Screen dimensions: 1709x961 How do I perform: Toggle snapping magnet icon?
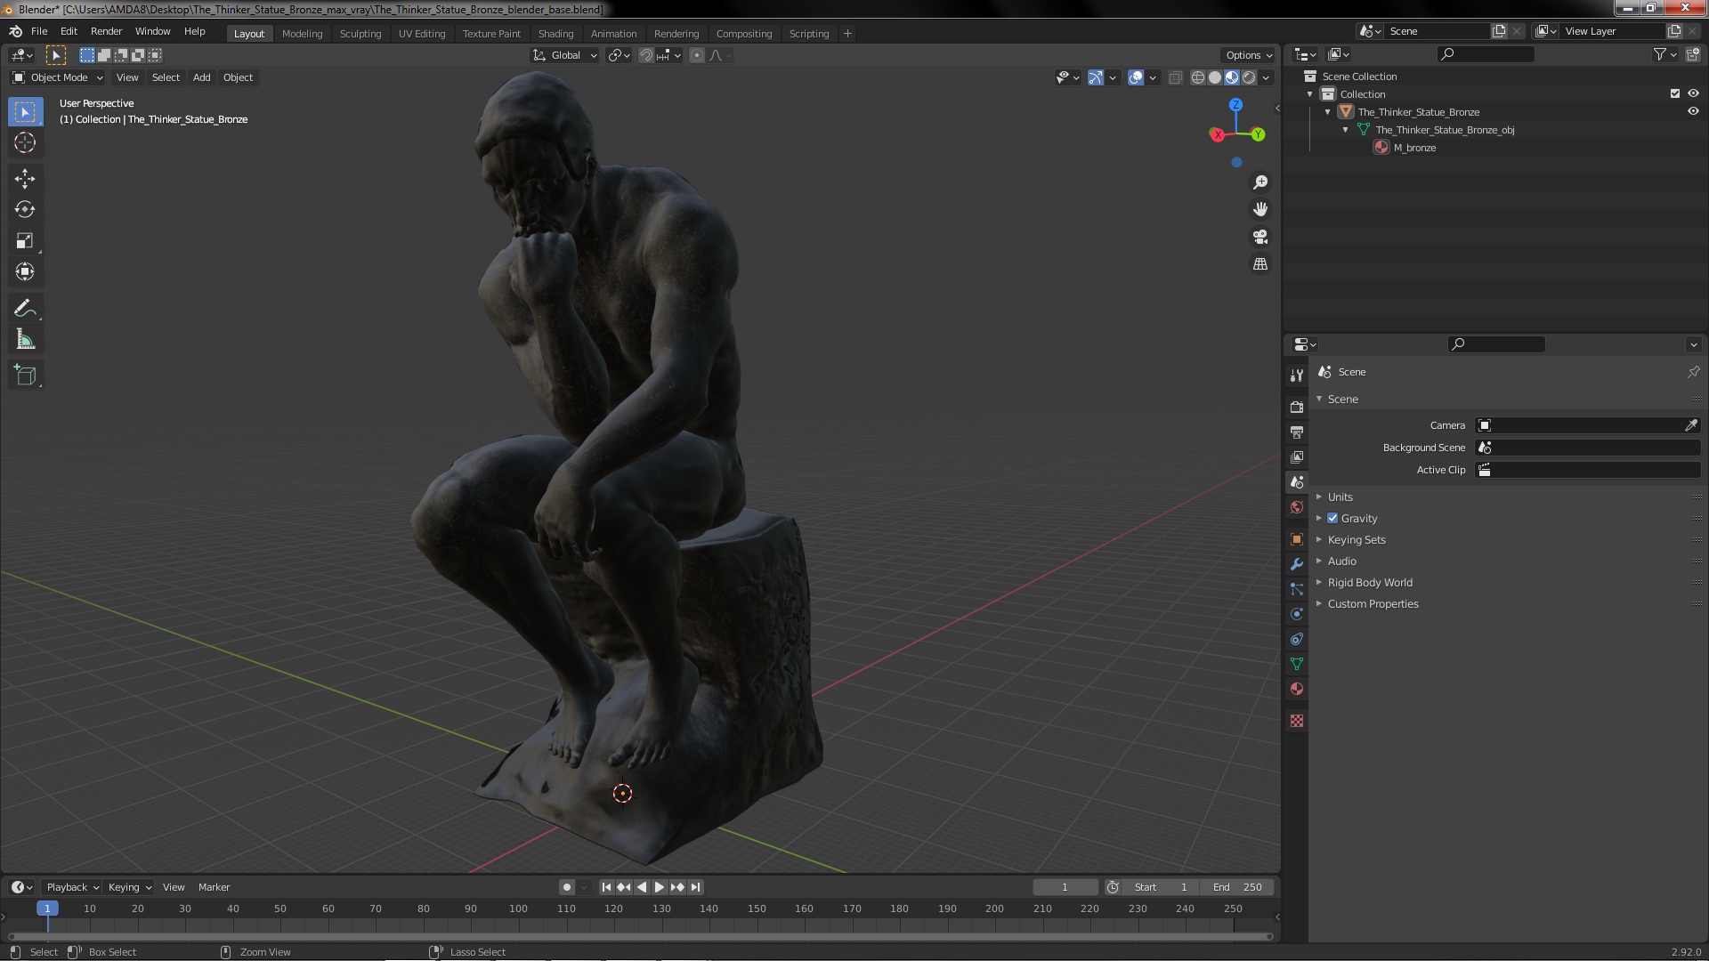coord(646,55)
